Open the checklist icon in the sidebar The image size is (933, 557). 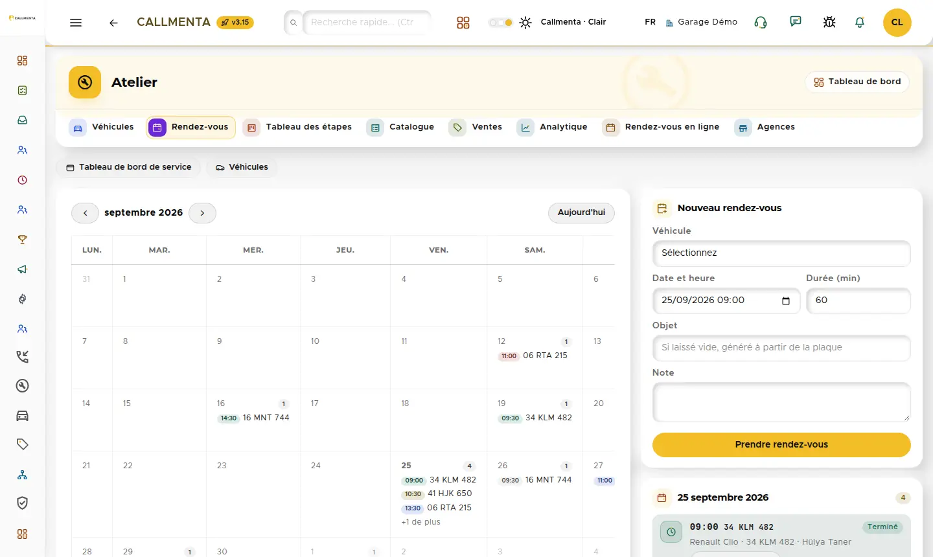pos(23,91)
